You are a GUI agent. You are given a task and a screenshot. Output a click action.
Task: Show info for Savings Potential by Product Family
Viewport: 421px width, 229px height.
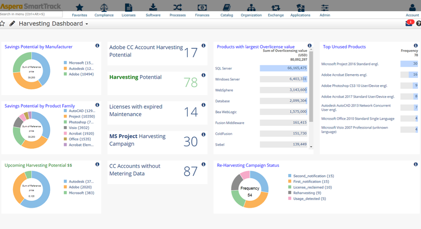click(97, 105)
